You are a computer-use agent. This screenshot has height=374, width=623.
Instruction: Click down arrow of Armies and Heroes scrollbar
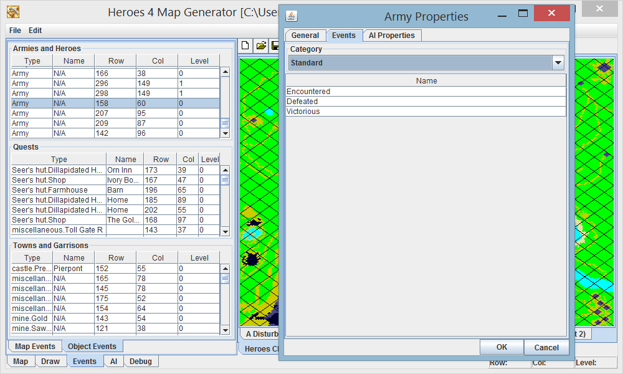(x=226, y=133)
